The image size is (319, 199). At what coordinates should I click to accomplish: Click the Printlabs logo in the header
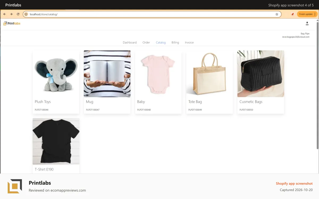(x=12, y=23)
